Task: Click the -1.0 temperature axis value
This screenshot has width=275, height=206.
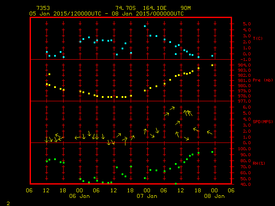Action: click(245, 60)
